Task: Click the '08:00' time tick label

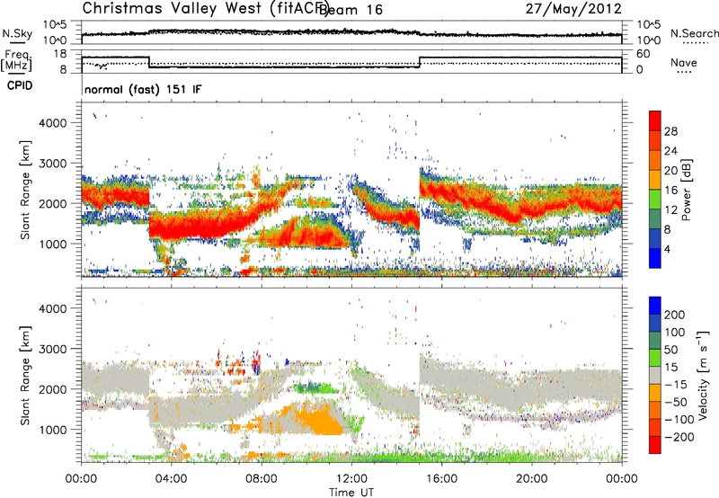Action: (262, 479)
